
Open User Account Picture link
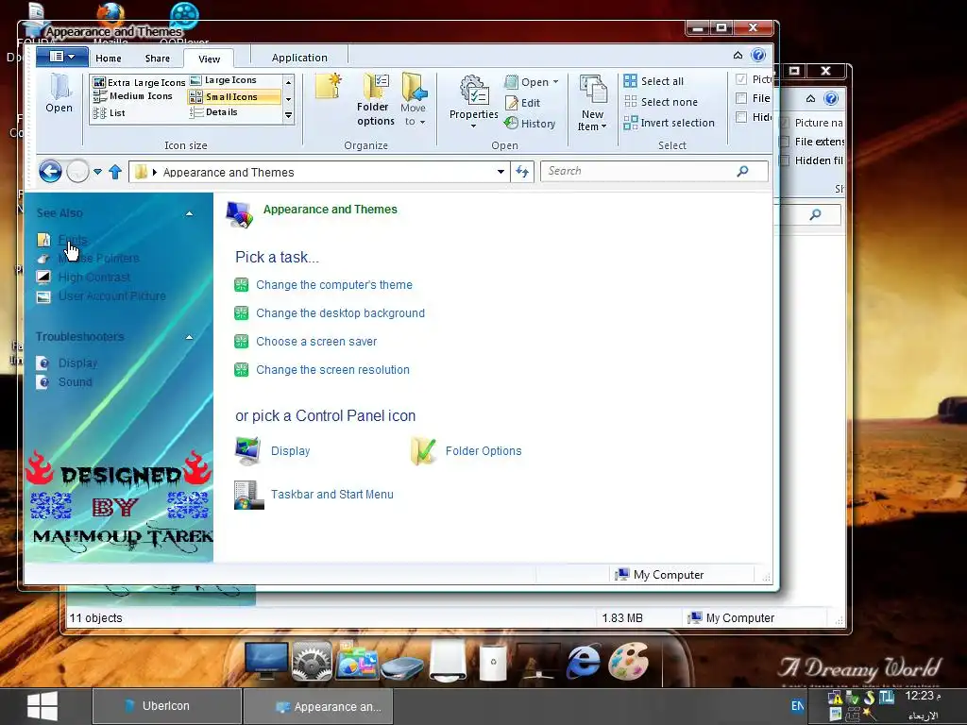112,295
